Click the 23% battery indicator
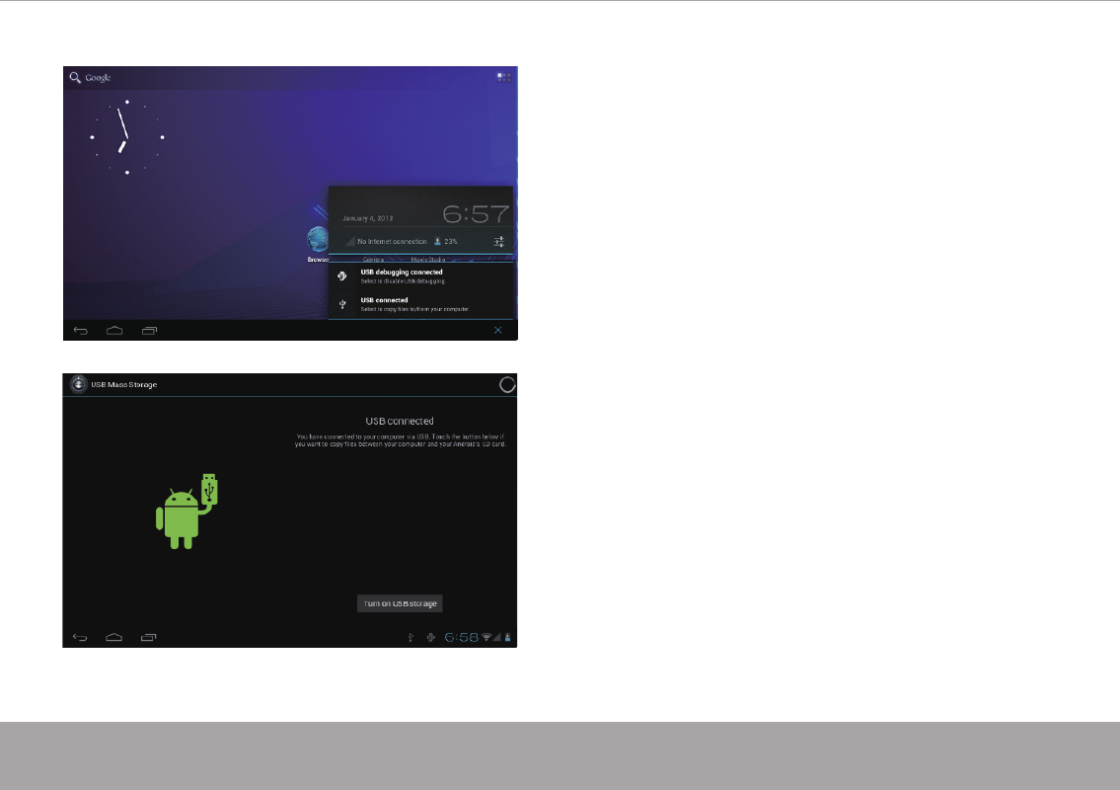 click(446, 242)
